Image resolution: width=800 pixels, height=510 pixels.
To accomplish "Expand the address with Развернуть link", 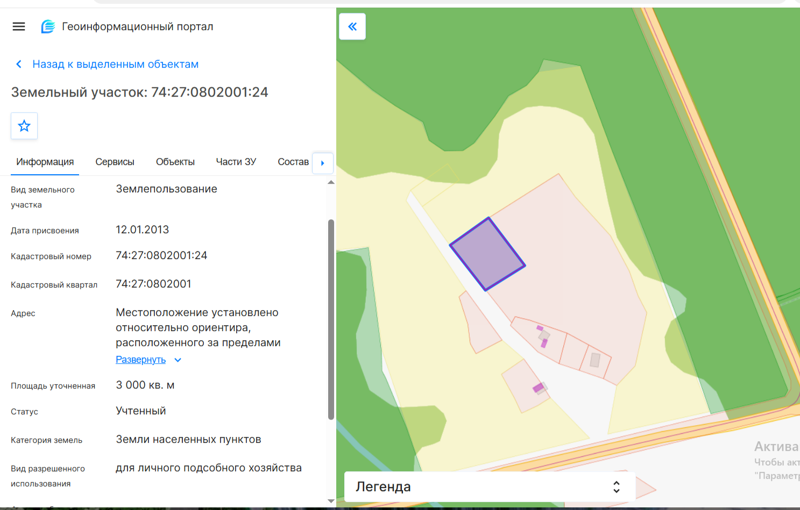I will [x=141, y=360].
